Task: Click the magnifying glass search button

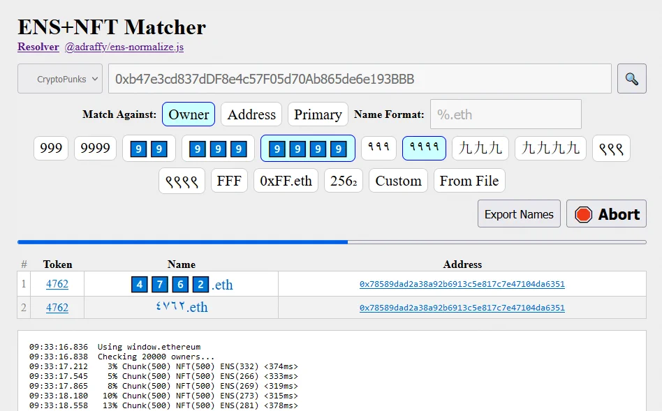Action: tap(631, 78)
